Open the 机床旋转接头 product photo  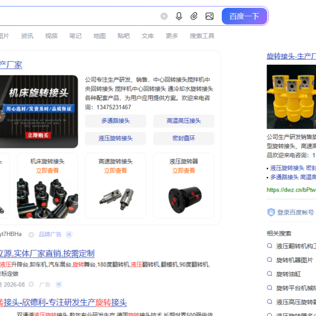[47, 198]
